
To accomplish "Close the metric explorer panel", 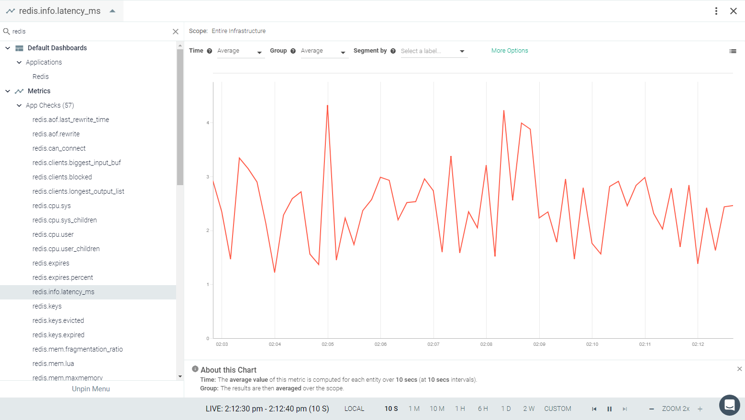I will click(x=734, y=11).
